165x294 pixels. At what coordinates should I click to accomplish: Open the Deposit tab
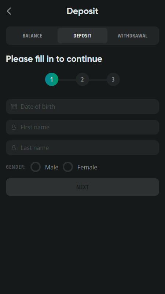point(82,36)
